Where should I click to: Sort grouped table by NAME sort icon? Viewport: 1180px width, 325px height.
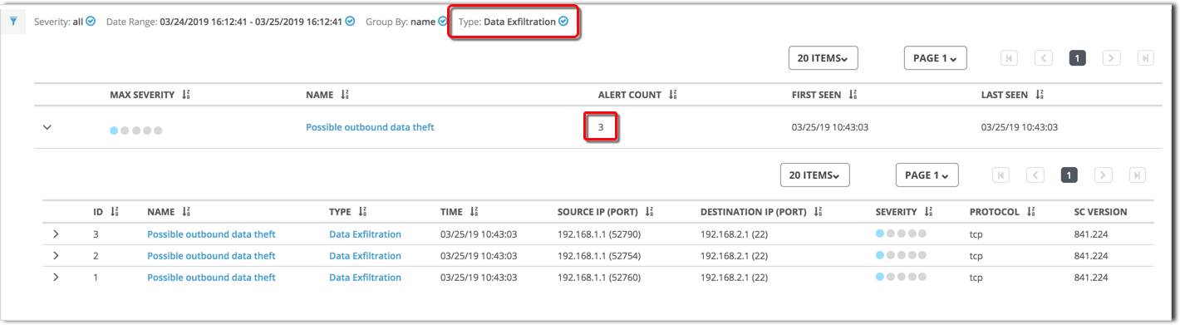[344, 96]
